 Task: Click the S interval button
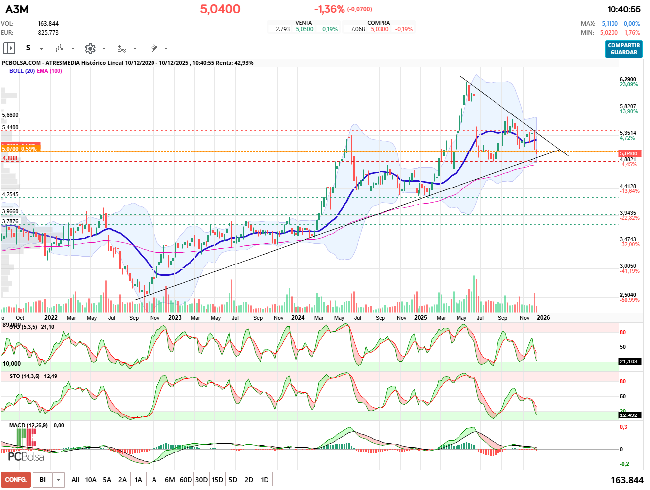(x=28, y=48)
